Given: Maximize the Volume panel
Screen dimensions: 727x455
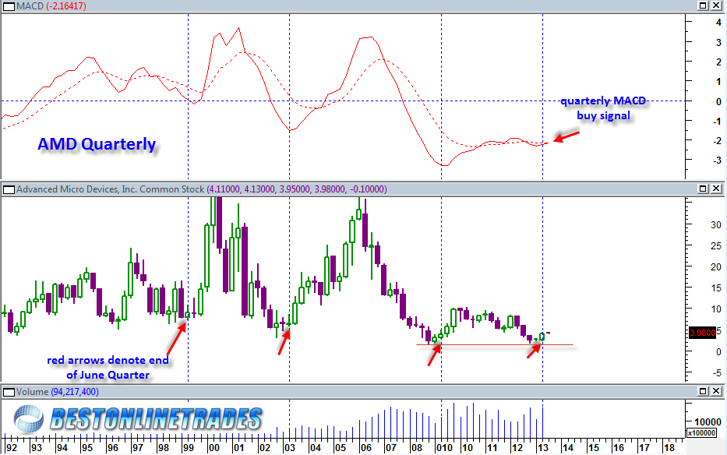Looking at the screenshot, I should coord(703,391).
